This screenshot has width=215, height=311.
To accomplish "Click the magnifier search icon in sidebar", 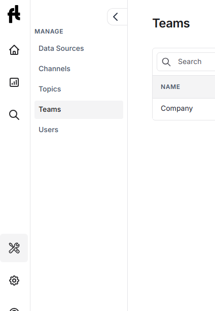I will tap(14, 115).
